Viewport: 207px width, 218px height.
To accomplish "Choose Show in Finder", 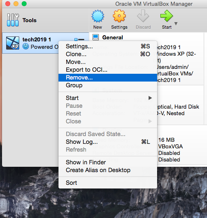I will coord(108,162).
